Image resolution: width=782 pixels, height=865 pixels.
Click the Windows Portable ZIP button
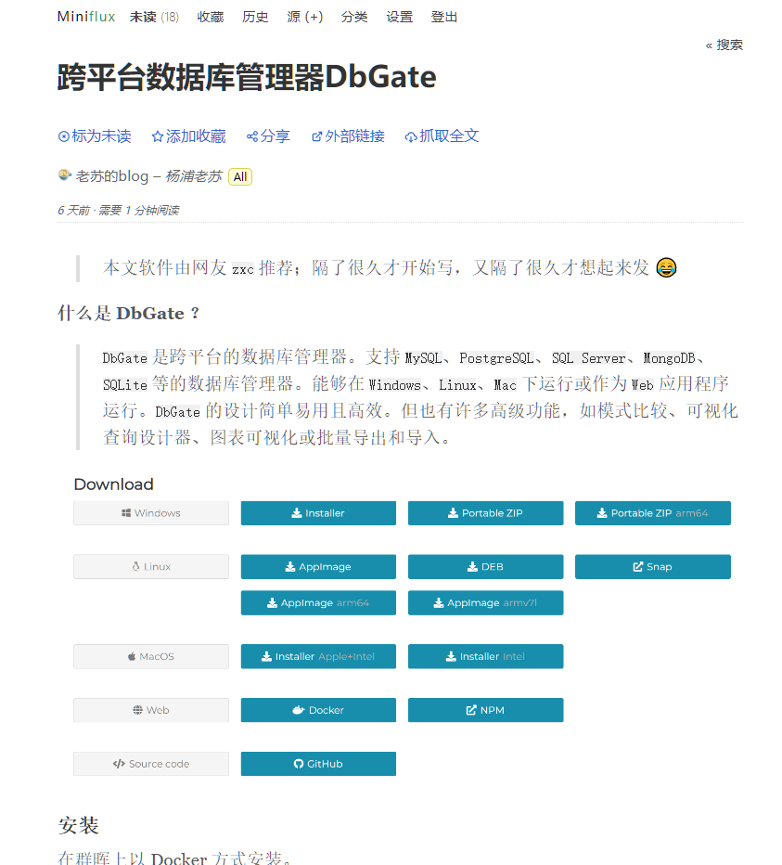pos(485,513)
